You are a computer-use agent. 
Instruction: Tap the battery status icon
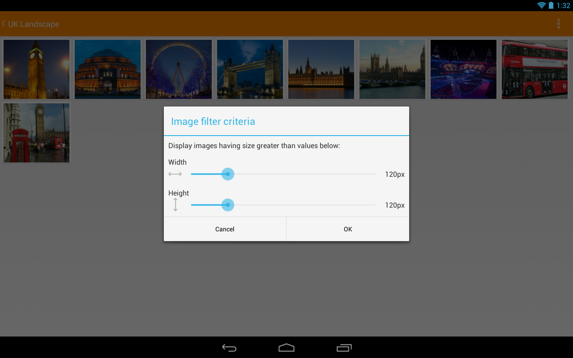click(551, 5)
